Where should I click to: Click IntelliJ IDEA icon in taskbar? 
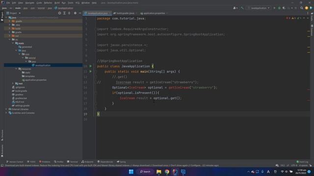click(175, 172)
